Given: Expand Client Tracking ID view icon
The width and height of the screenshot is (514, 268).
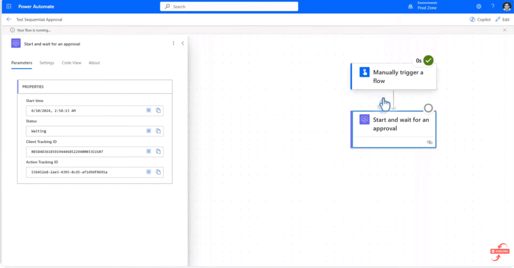Looking at the screenshot, I should [149, 151].
